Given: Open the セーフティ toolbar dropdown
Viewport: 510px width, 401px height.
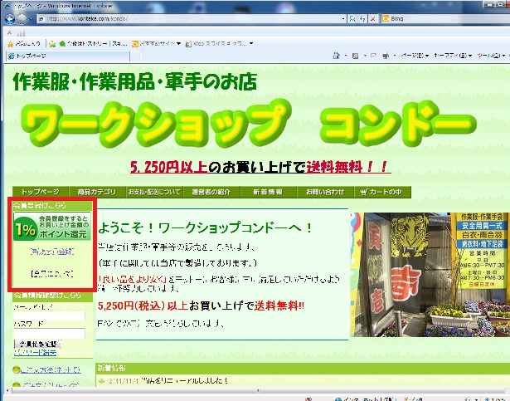Looking at the screenshot, I should (x=449, y=56).
